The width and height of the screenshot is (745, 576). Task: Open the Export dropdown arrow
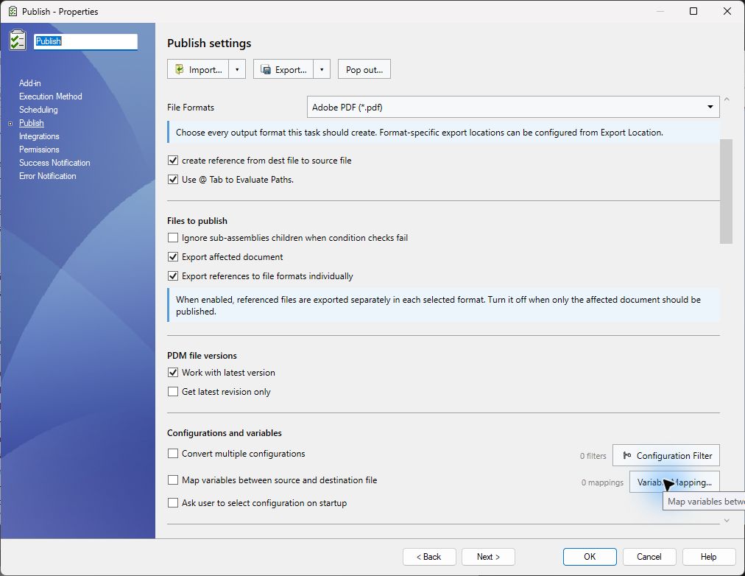[322, 69]
